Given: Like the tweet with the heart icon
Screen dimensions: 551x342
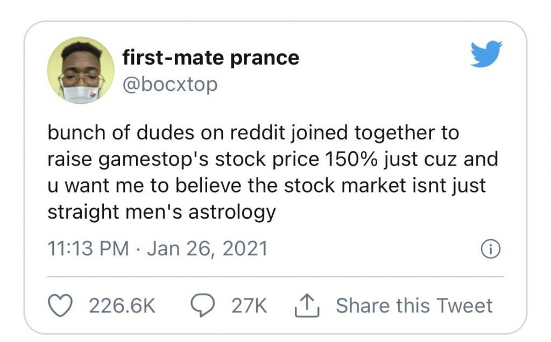Looking at the screenshot, I should pyautogui.click(x=61, y=305).
